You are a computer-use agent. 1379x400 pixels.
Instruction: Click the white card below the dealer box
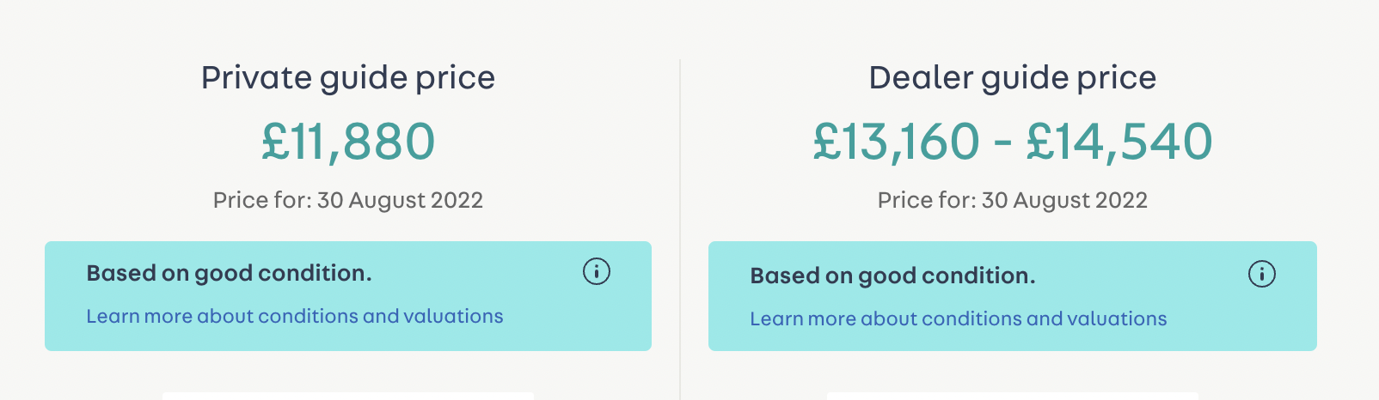[x=1012, y=397]
